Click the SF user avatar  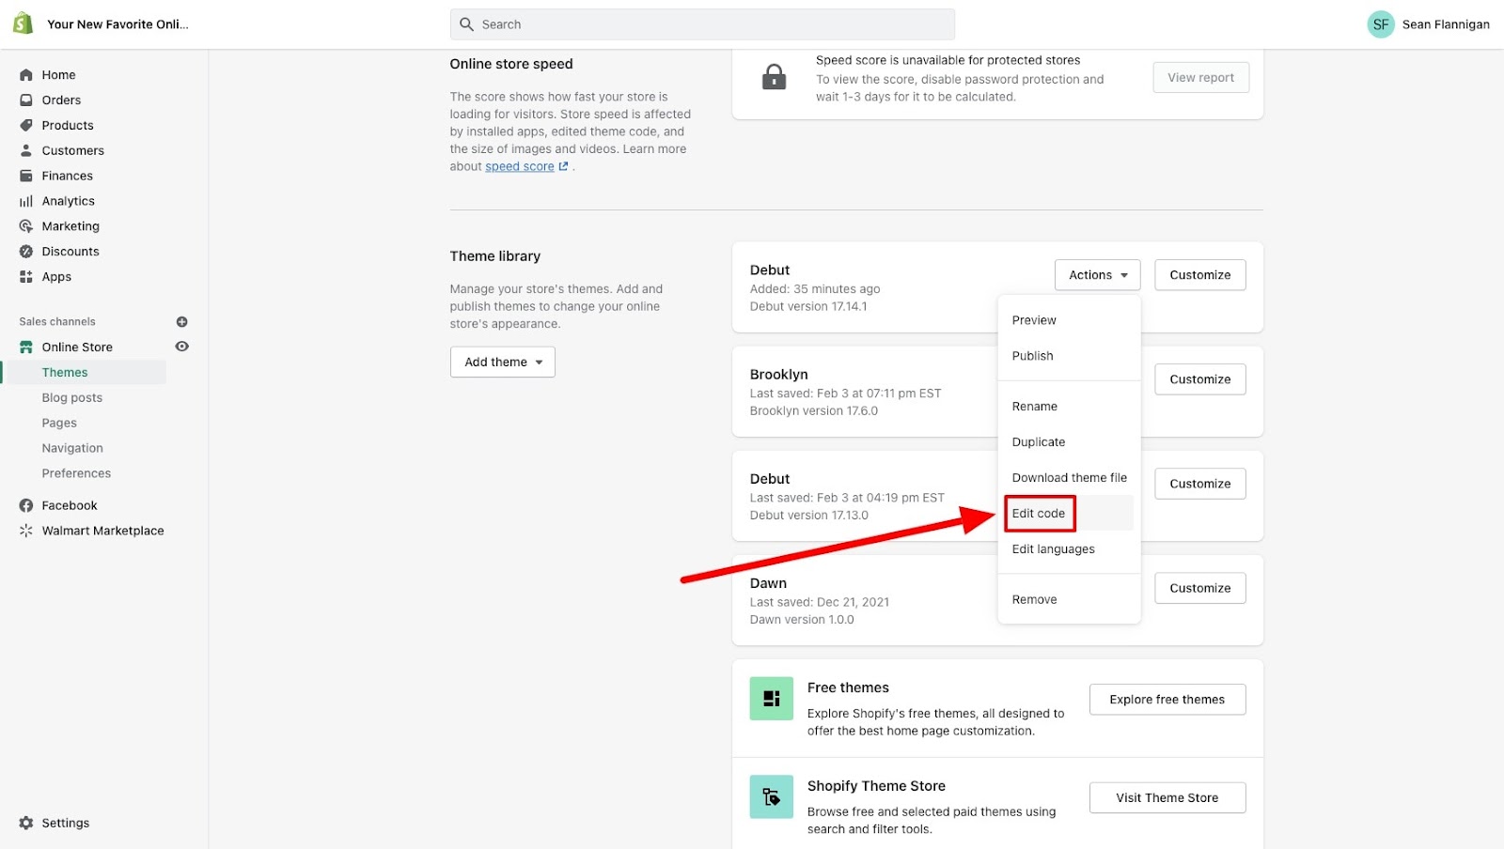(1380, 24)
